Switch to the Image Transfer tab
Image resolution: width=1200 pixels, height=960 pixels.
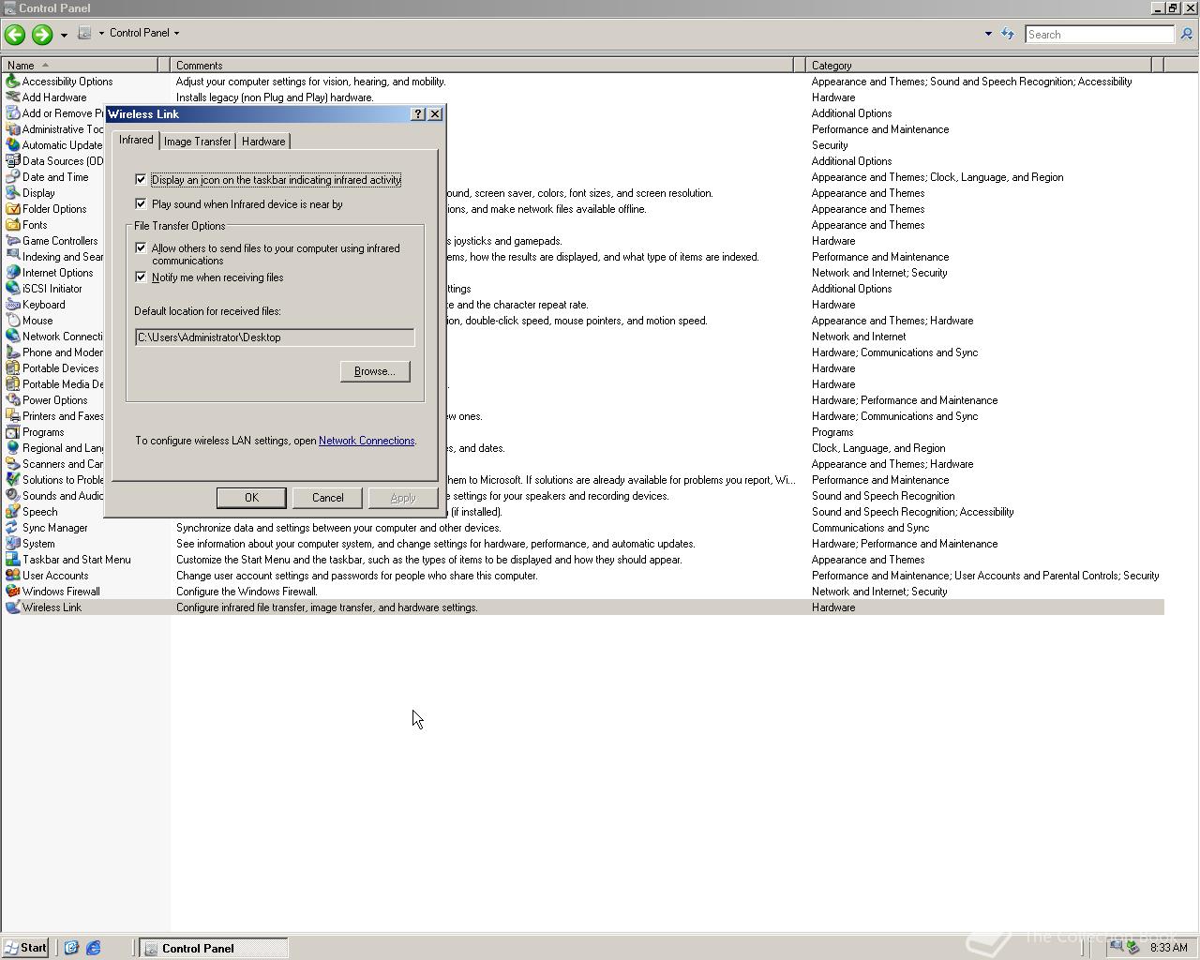[x=198, y=142]
